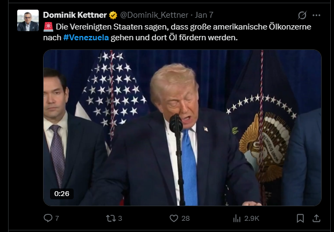Screen dimensions: 334x232
Task: Like the post with the heart icon
Action: tap(174, 219)
